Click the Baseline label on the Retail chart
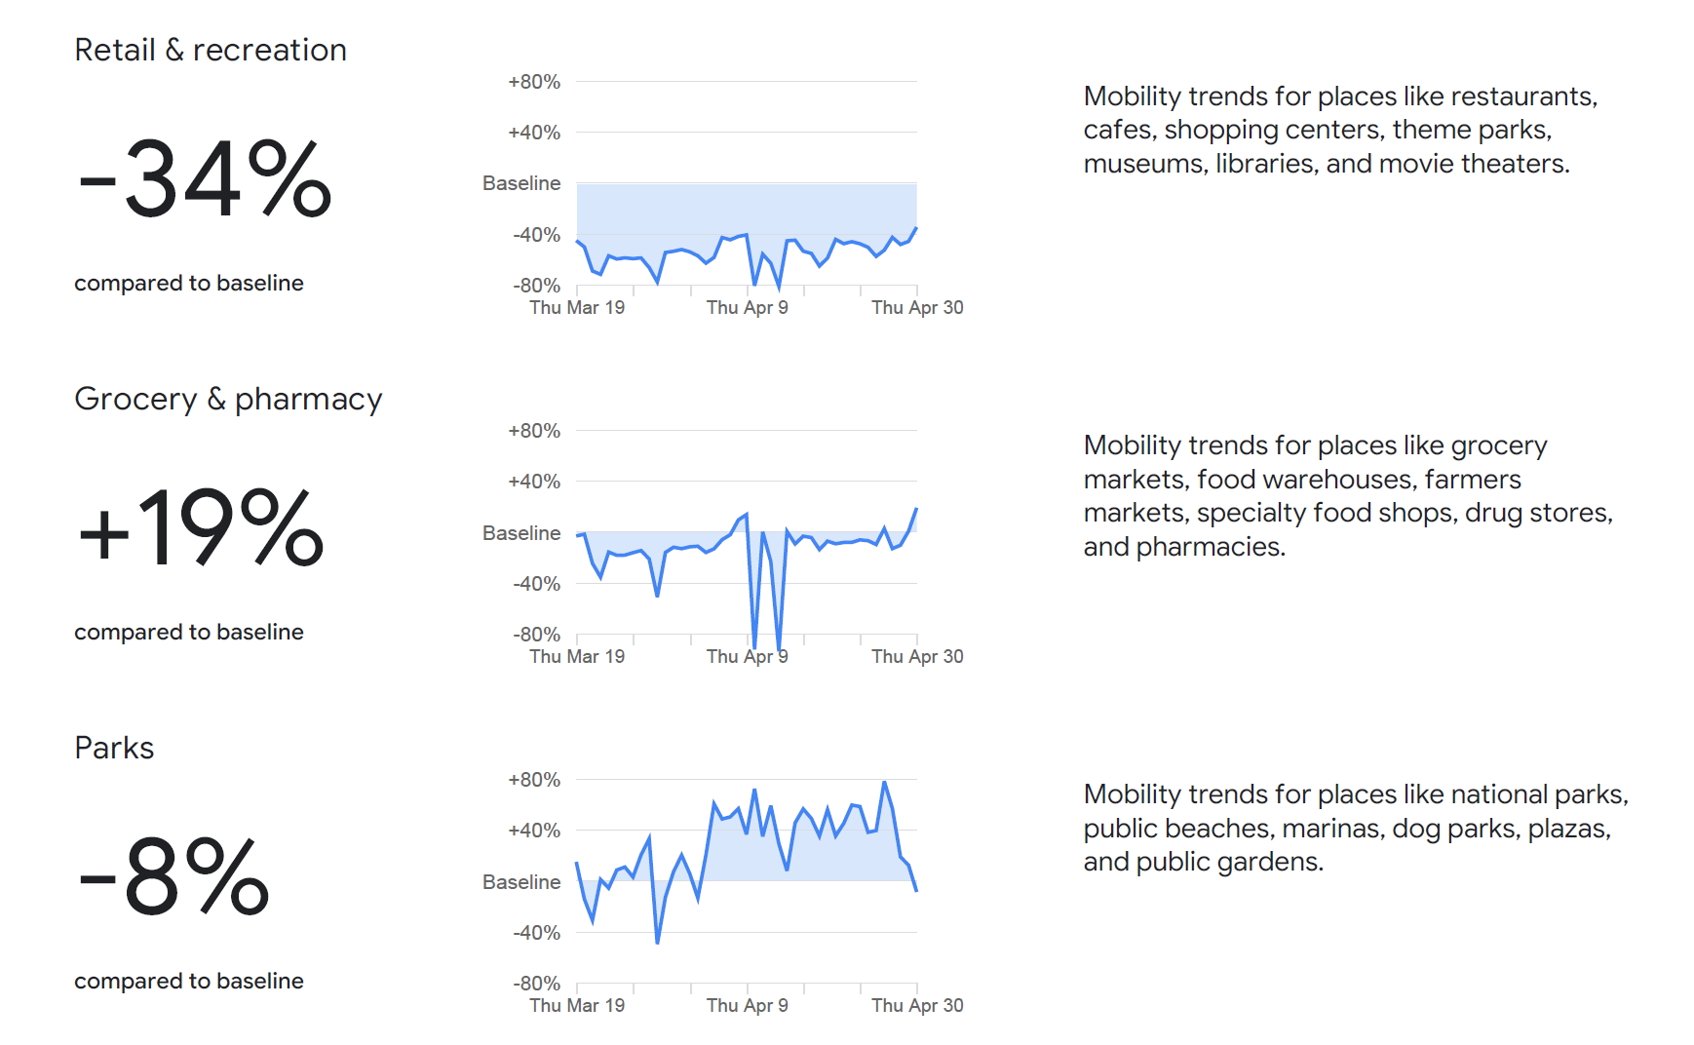This screenshot has width=1694, height=1045. coord(521,183)
